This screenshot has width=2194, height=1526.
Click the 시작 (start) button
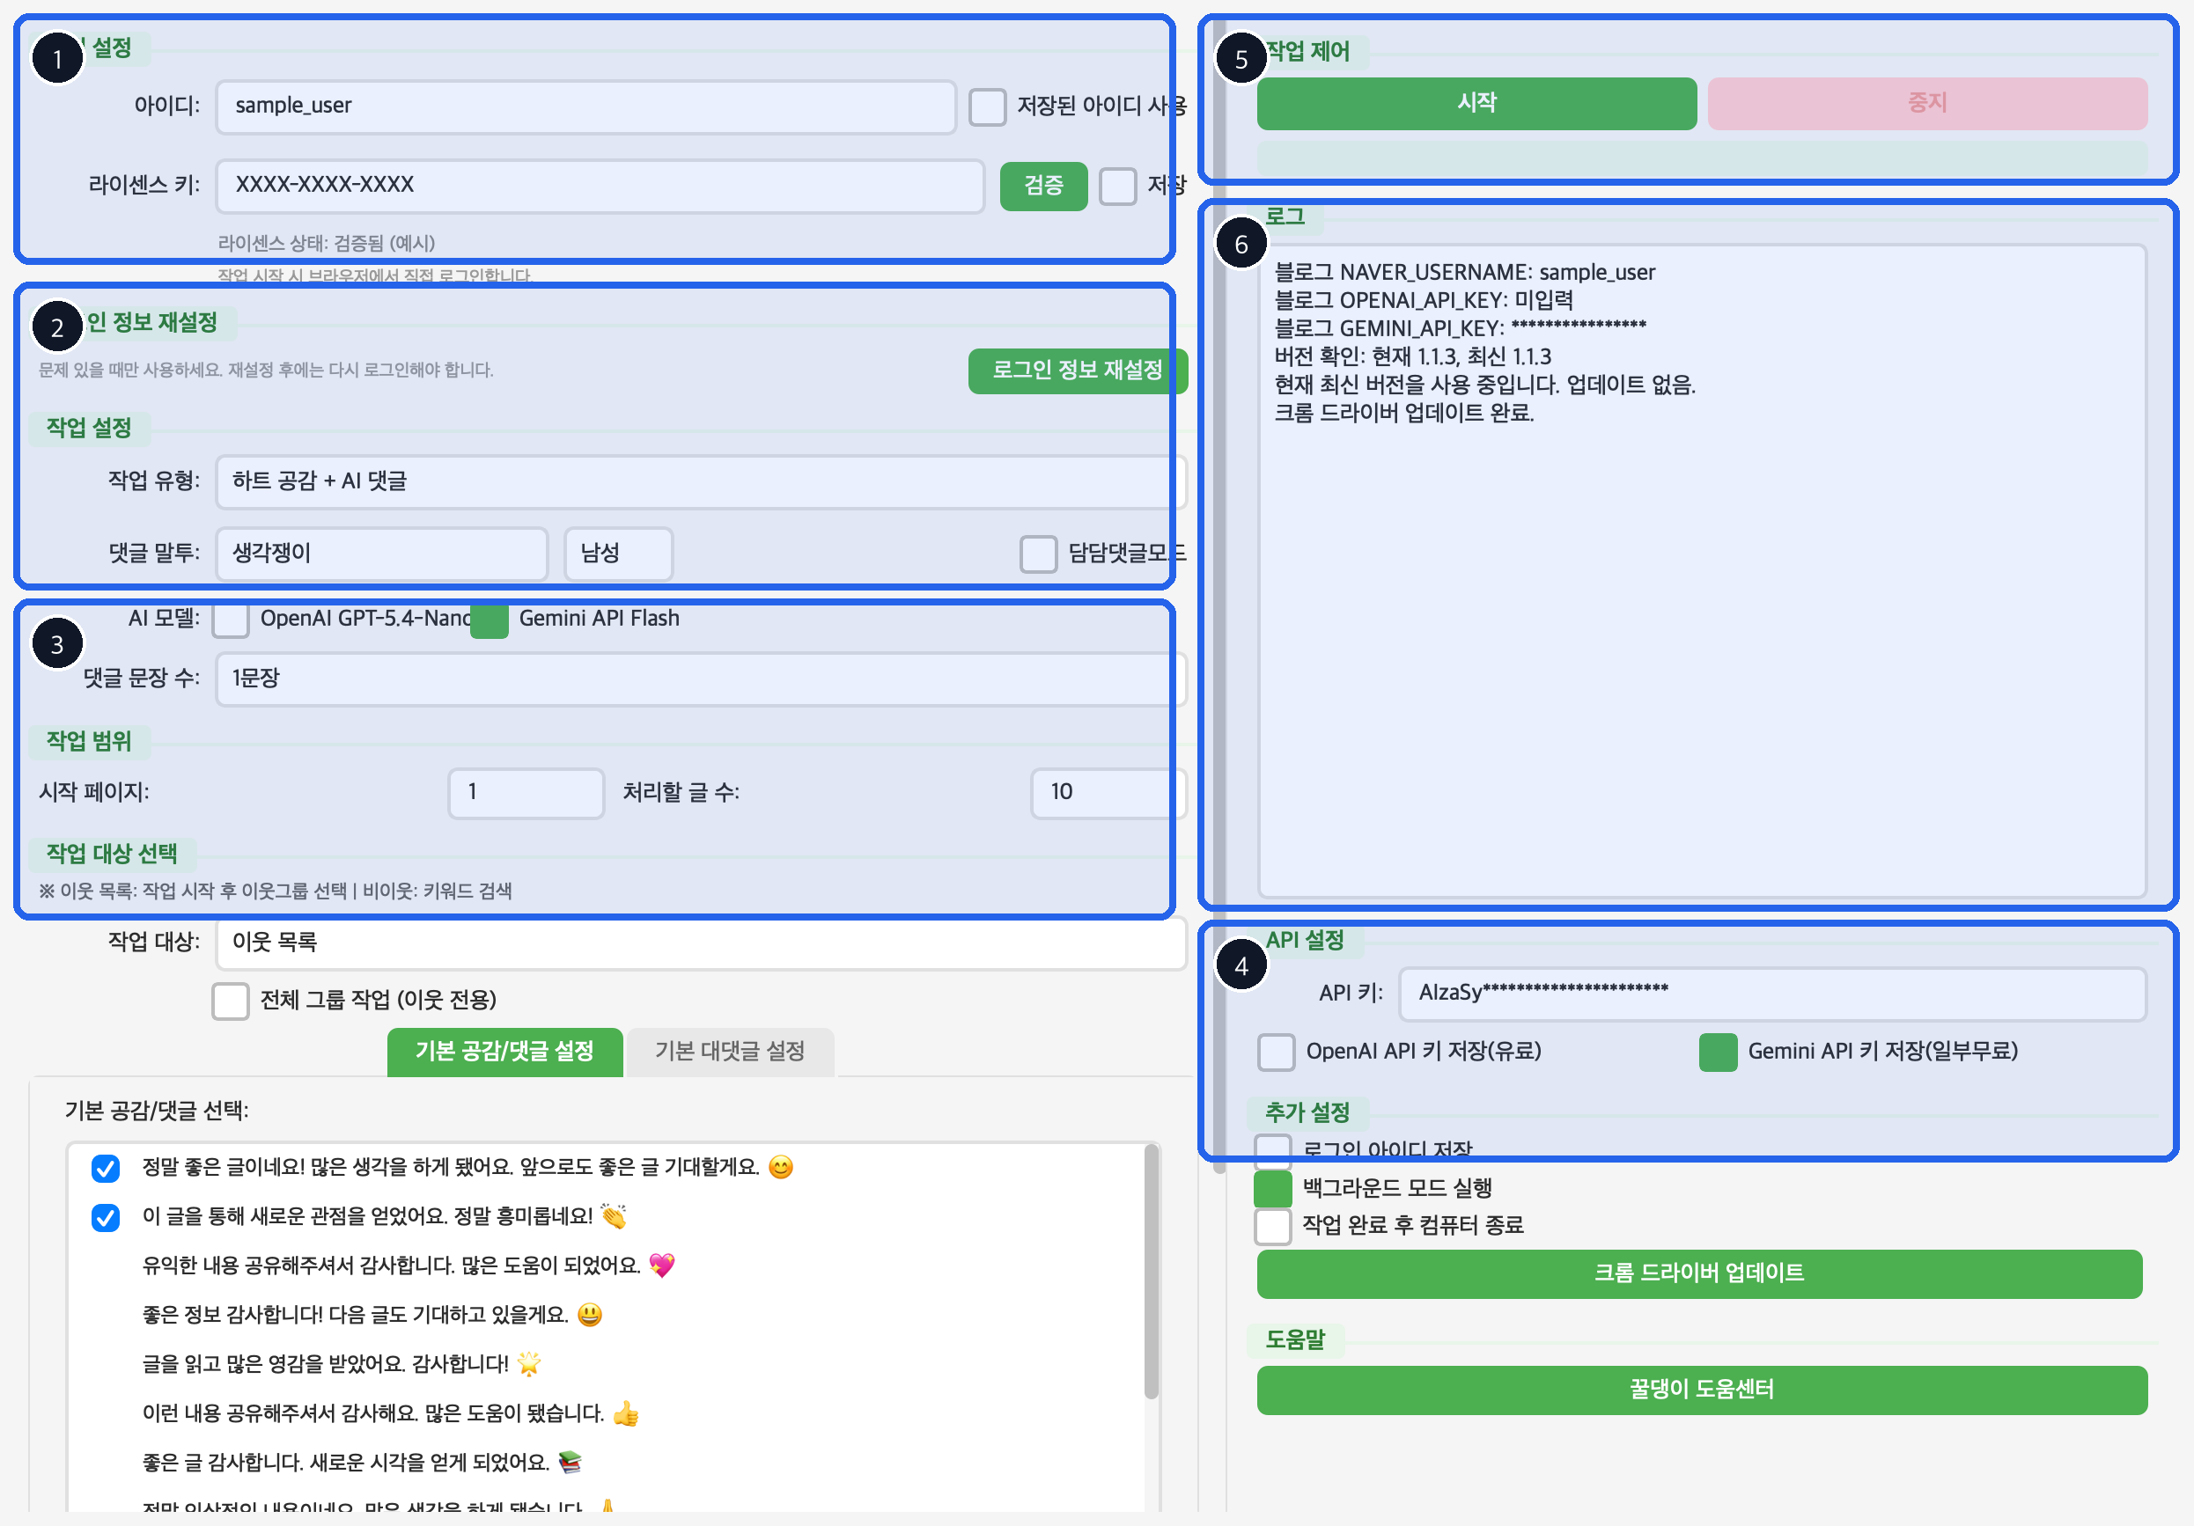coord(1476,103)
